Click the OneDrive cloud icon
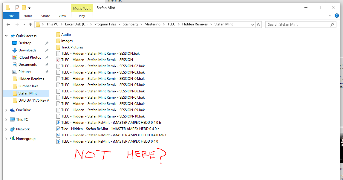Viewport: 343px width, 180px height. tap(12, 110)
